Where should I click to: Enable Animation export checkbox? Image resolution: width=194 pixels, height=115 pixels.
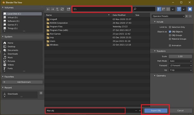[x=170, y=45]
